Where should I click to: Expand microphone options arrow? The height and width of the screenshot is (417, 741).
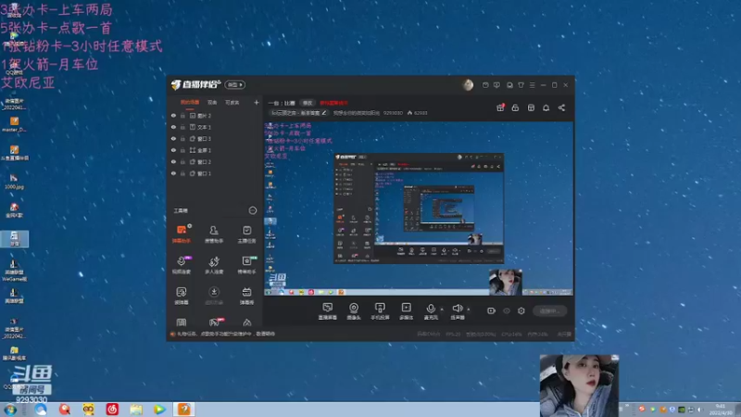point(442,310)
